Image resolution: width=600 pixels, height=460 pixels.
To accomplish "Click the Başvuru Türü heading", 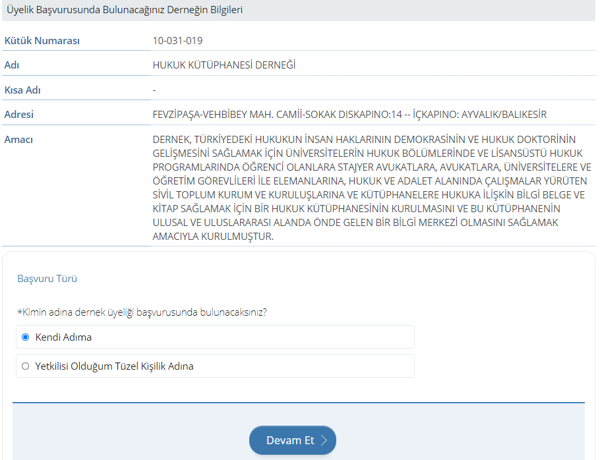I will point(47,278).
